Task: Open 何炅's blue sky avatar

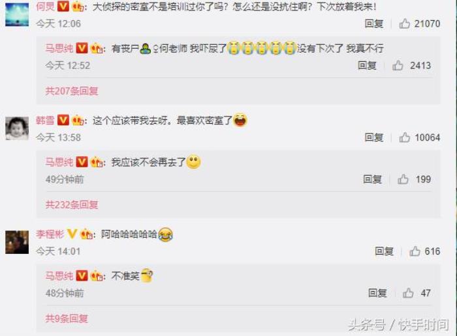Action: tap(17, 14)
